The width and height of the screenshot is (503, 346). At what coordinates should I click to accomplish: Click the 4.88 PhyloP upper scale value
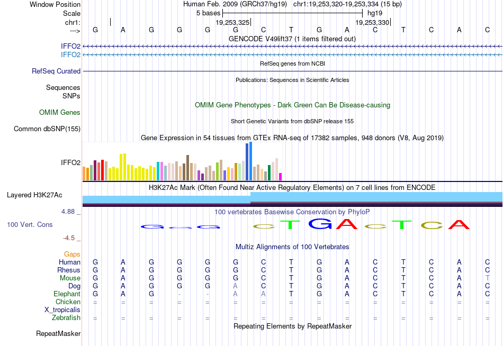pyautogui.click(x=68, y=212)
